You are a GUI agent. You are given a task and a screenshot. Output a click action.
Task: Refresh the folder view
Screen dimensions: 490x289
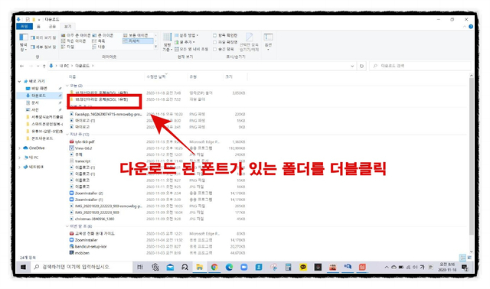click(361, 66)
